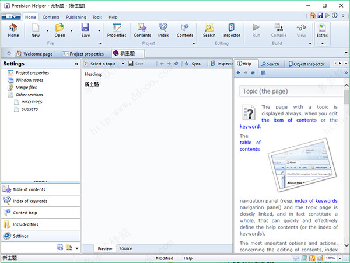The height and width of the screenshot is (263, 350).
Task: Go to Help panel home page
Action: [253, 72]
